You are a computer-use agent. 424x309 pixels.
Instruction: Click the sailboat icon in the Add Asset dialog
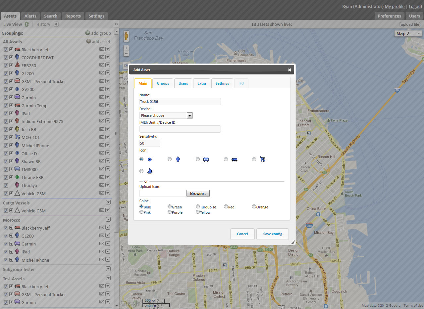150,171
